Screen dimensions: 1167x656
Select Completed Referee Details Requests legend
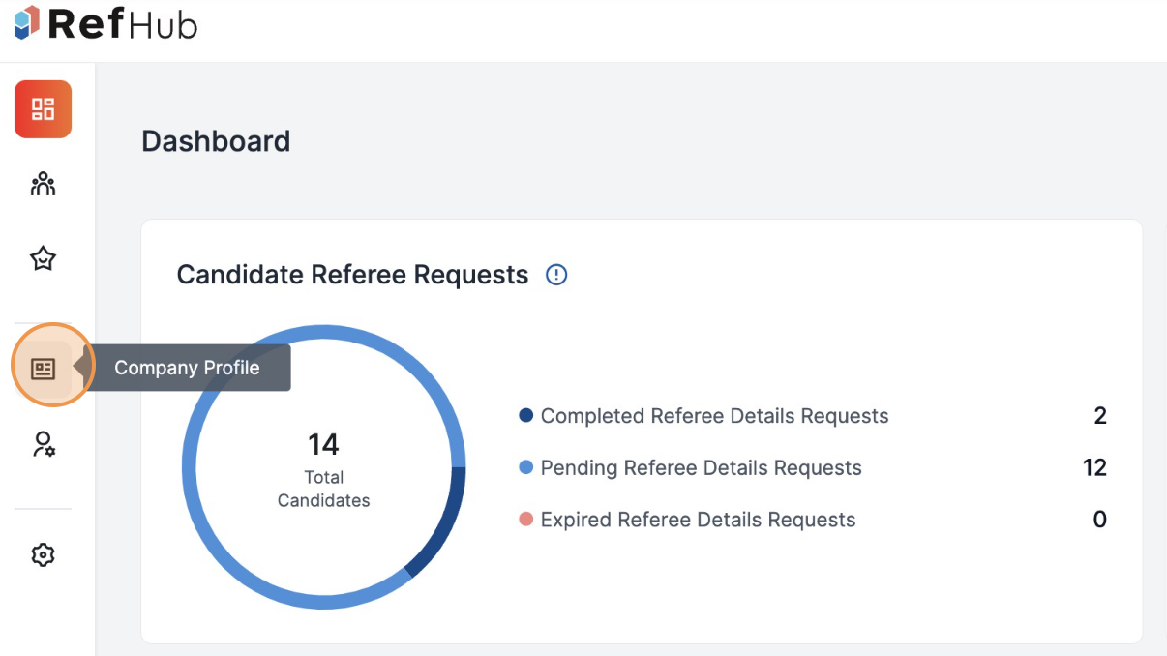pos(714,416)
